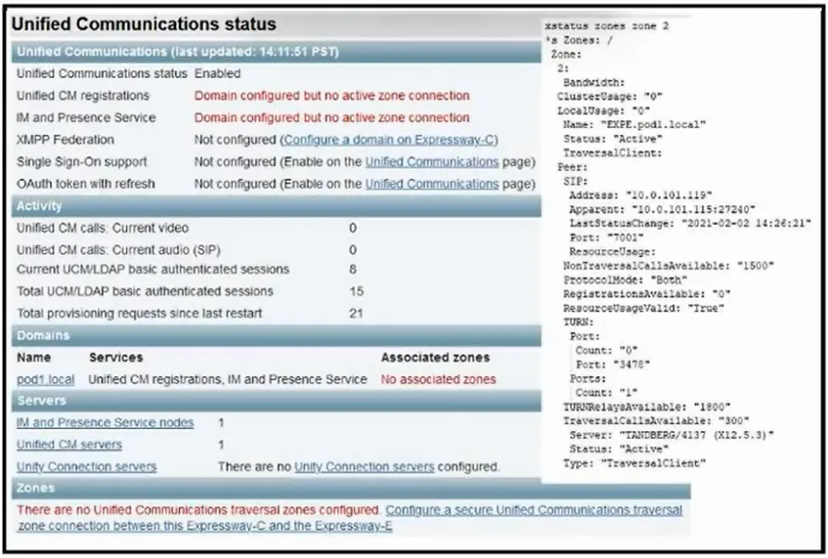
Task: Select the ClusterUsage '0' line
Action: [609, 97]
